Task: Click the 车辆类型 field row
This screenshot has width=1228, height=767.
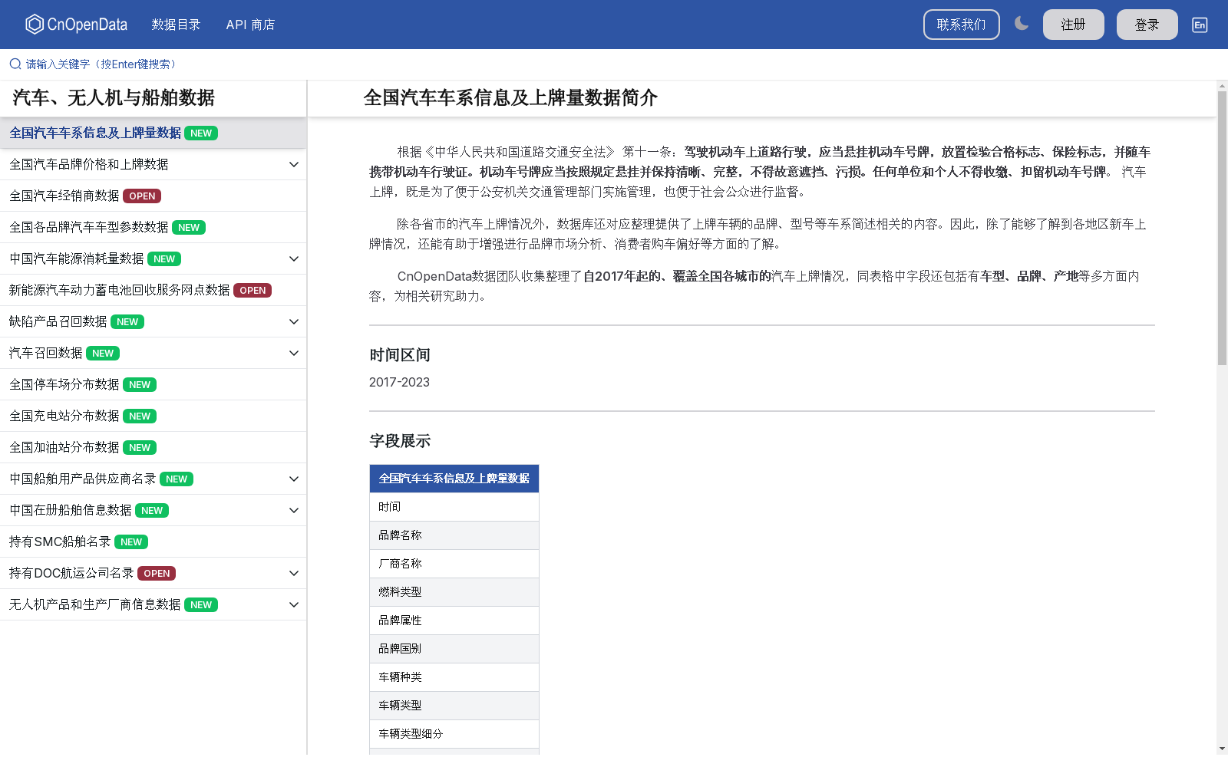Action: [x=454, y=706]
